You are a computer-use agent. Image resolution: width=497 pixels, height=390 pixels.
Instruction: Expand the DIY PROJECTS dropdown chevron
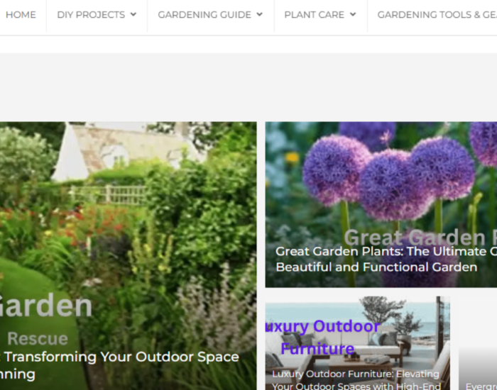133,14
